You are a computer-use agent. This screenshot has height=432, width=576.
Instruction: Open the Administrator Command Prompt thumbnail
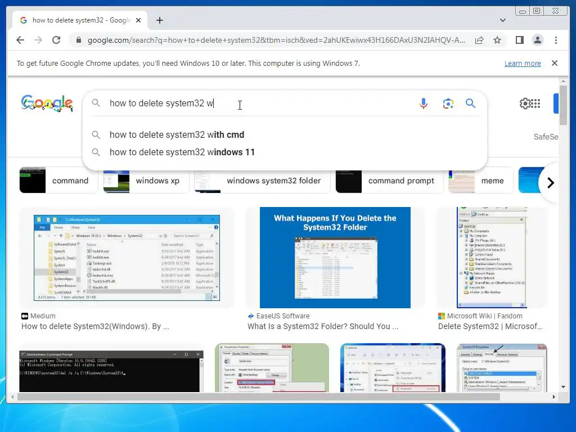(111, 371)
